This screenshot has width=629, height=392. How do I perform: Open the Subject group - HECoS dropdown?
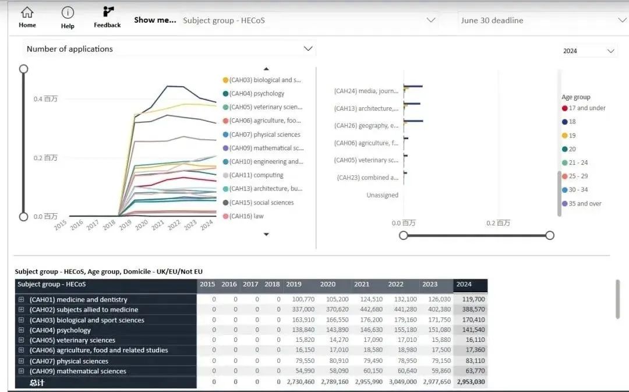point(309,20)
